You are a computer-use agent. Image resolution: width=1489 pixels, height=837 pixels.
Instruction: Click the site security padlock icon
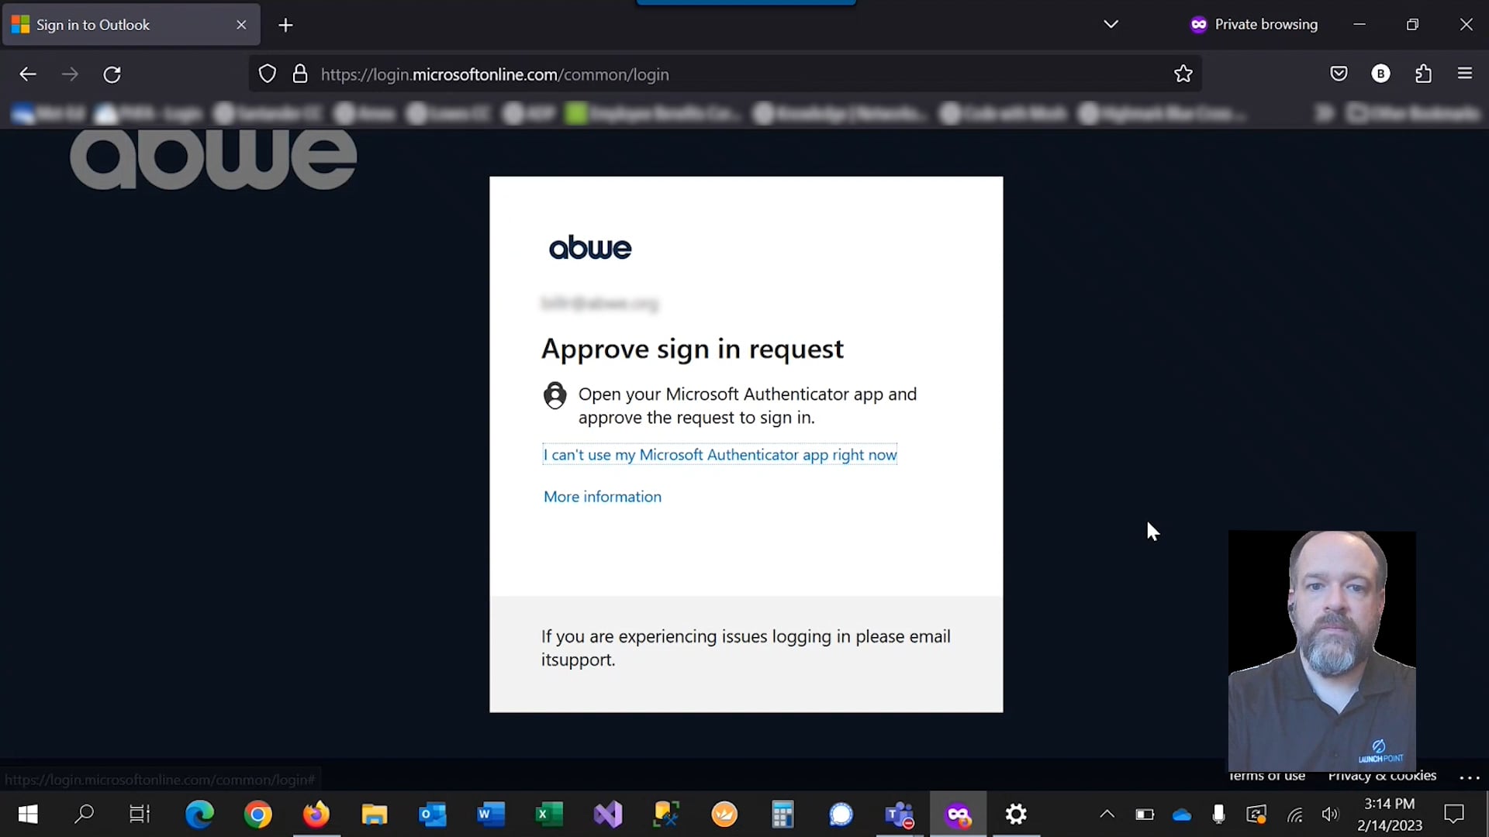300,74
